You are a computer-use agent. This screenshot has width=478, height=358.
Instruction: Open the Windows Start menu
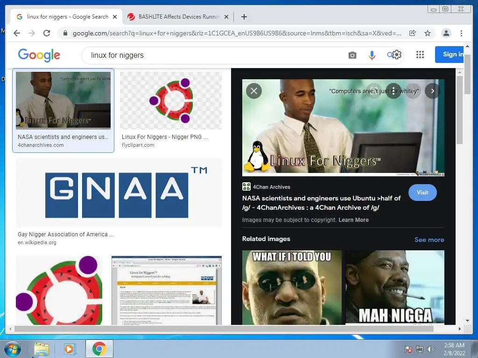point(12,349)
